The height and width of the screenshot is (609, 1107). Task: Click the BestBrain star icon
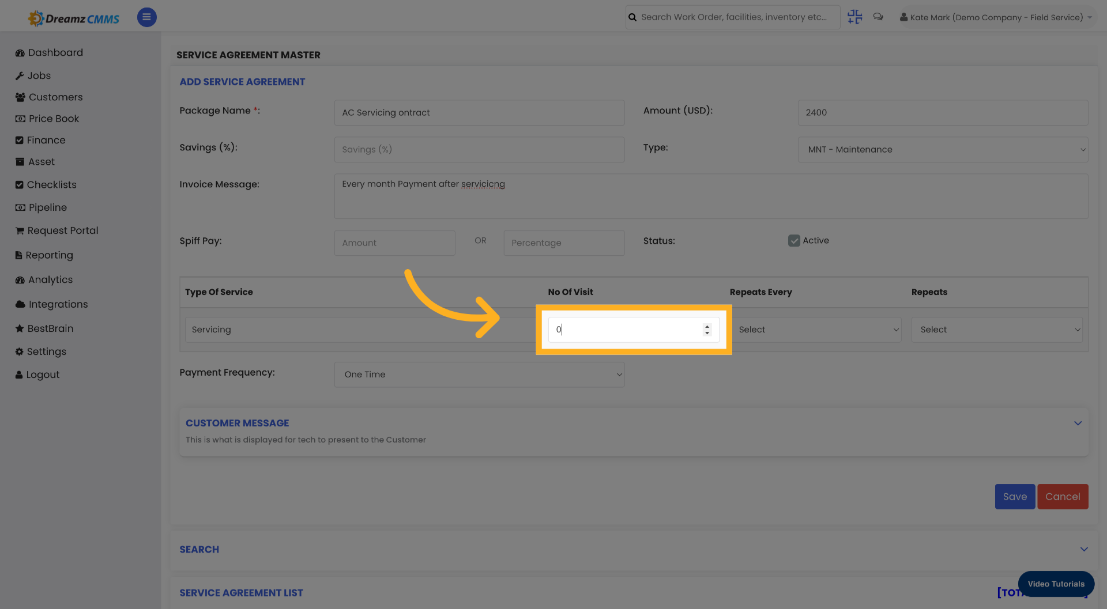pos(20,328)
